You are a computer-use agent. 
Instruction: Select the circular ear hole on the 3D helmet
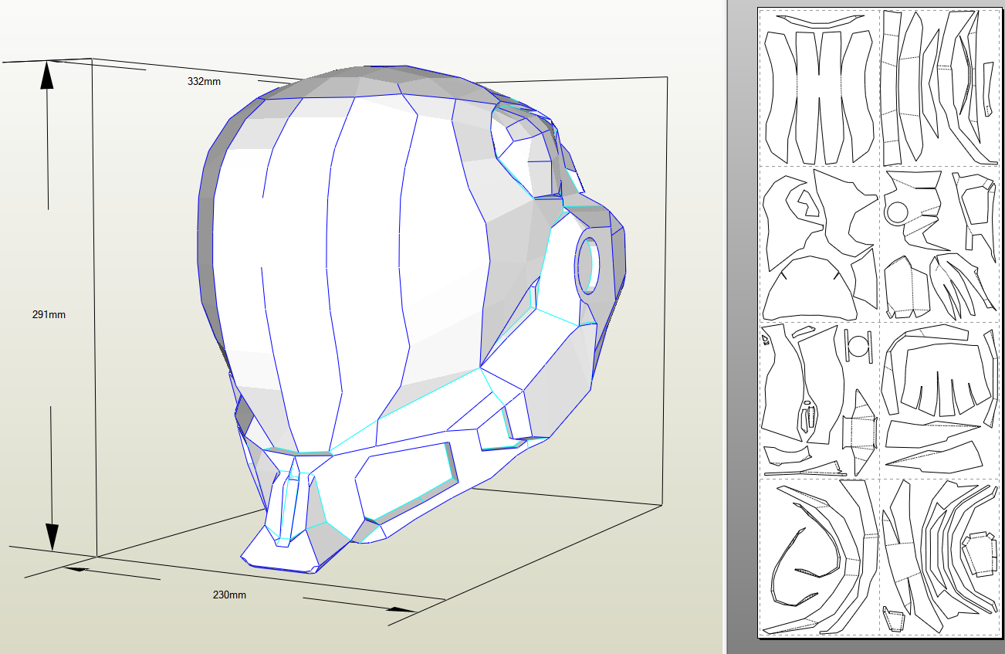590,266
